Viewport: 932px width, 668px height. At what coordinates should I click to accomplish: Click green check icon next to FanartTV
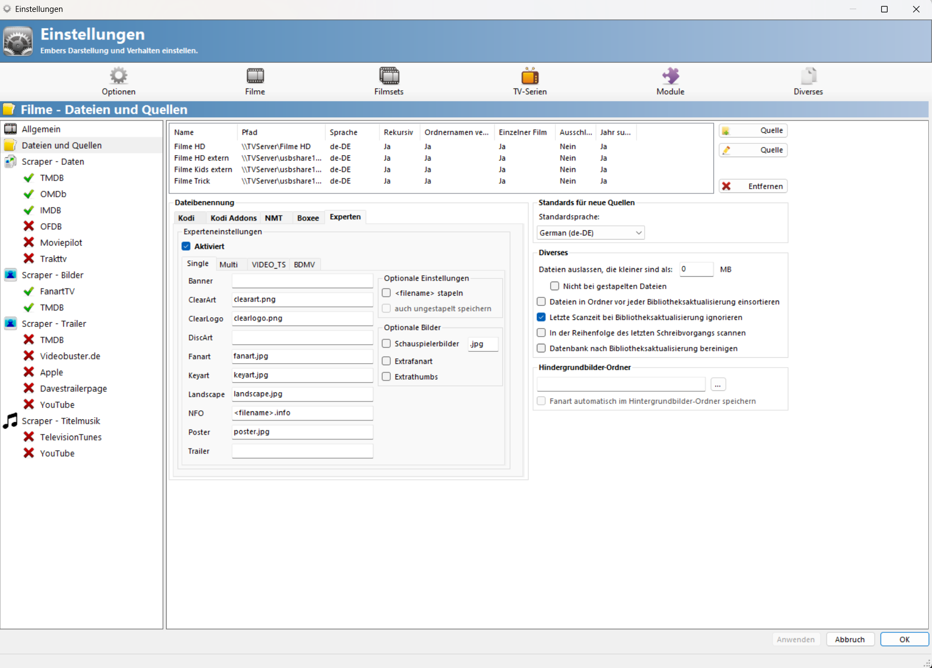coord(29,291)
